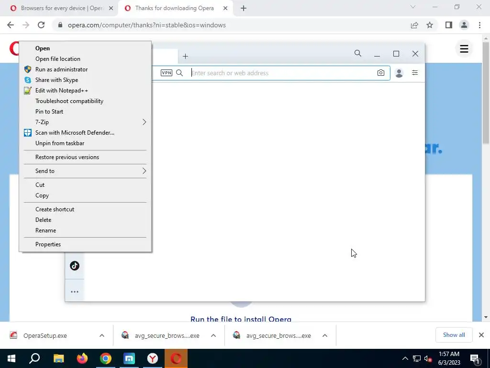This screenshot has width=490, height=368.
Task: Open Chrome three-dot menu
Action: [479, 25]
